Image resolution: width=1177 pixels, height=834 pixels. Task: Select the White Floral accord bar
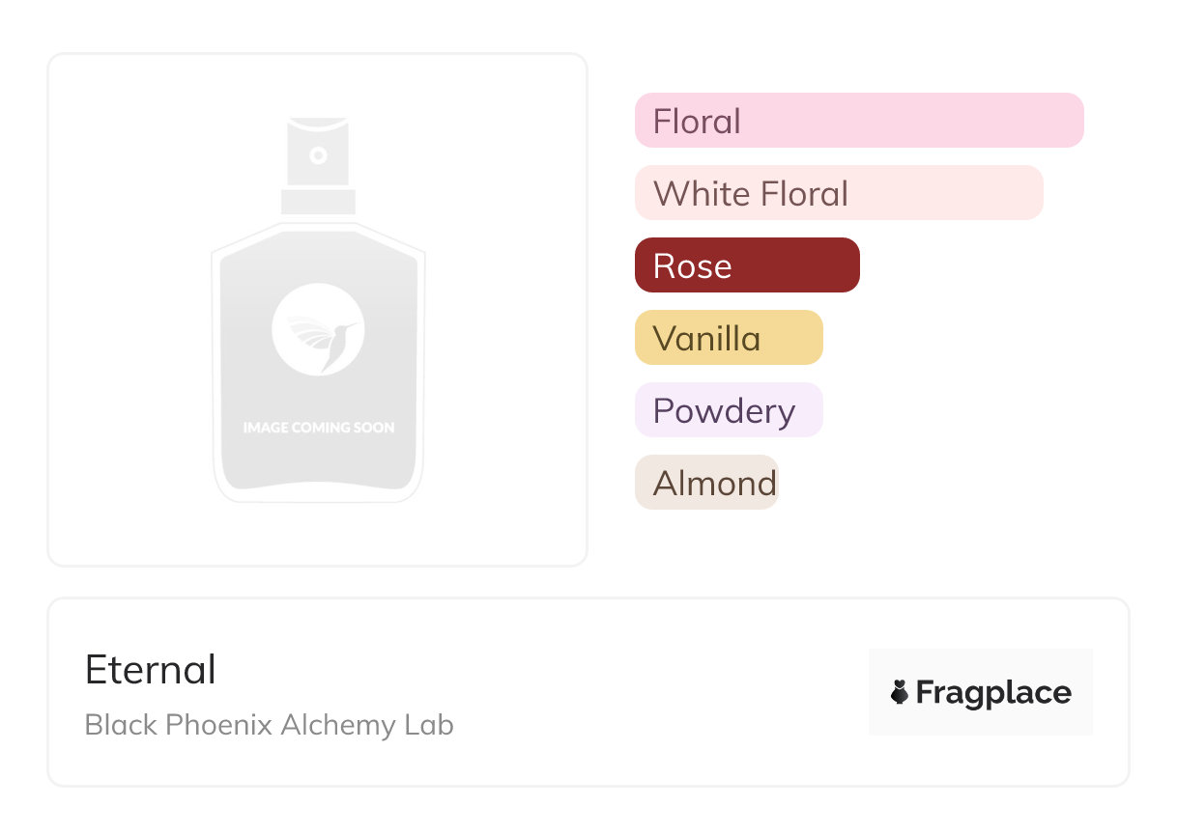(x=839, y=193)
